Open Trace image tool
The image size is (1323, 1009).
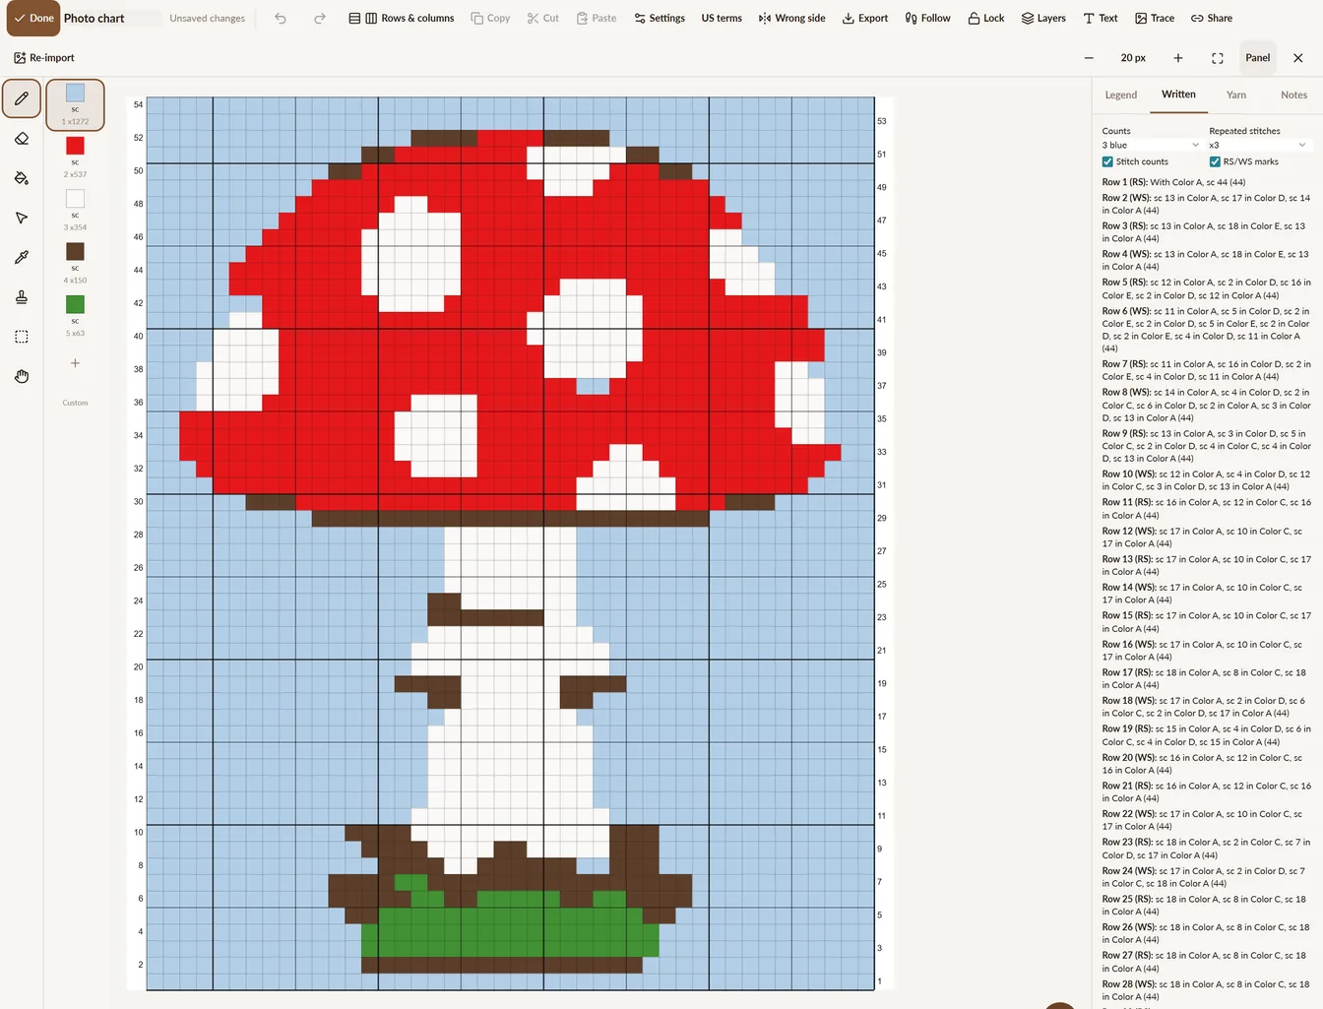[x=1155, y=18]
